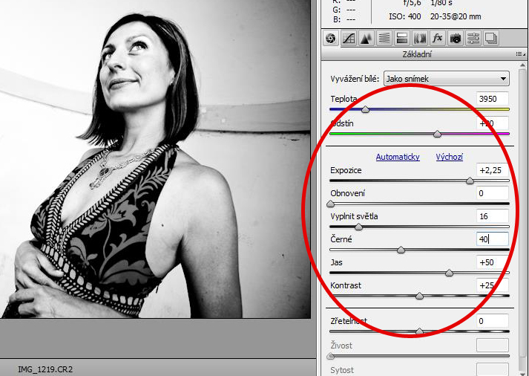
Task: Open the Detail sharpening panel icon
Action: 367,39
